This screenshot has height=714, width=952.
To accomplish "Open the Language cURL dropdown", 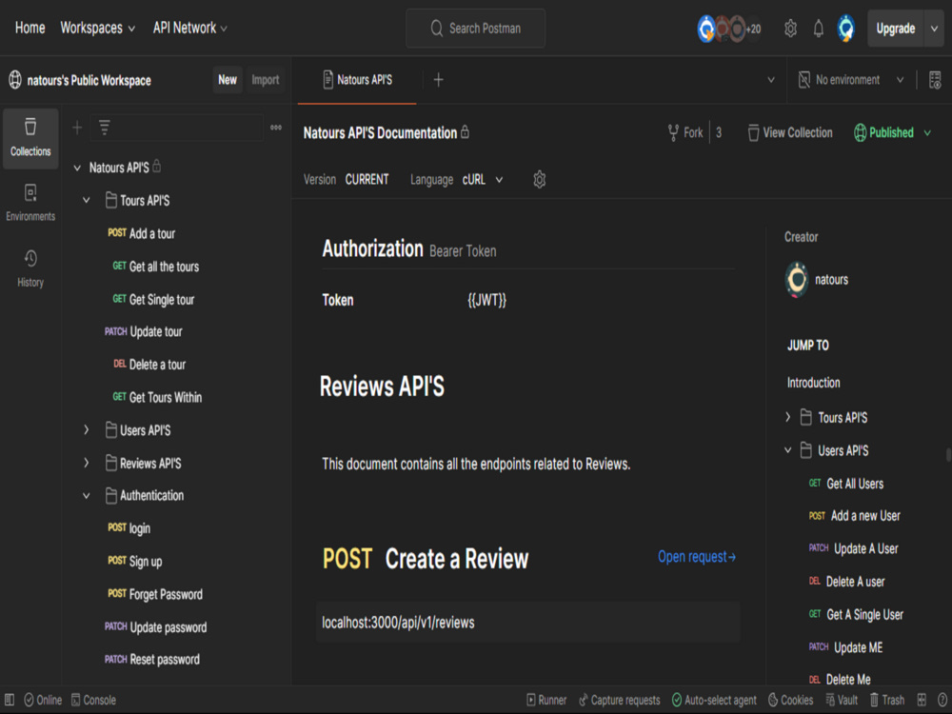I will click(483, 180).
